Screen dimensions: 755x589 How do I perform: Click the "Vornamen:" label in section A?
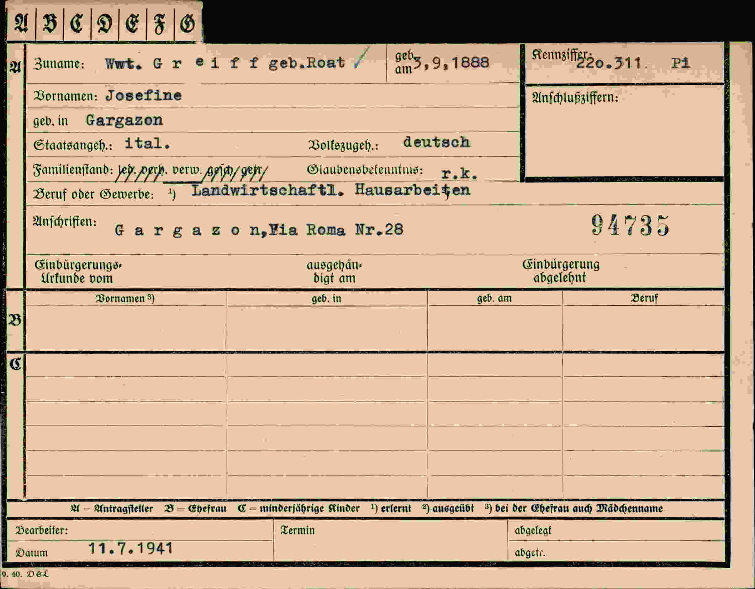pyautogui.click(x=66, y=96)
